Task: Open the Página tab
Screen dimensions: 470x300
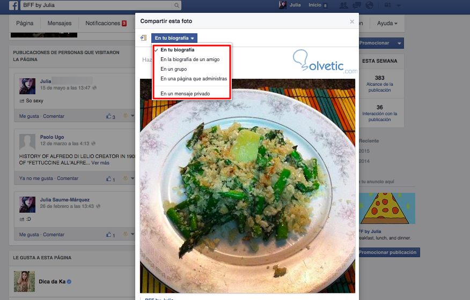Action: tap(25, 23)
